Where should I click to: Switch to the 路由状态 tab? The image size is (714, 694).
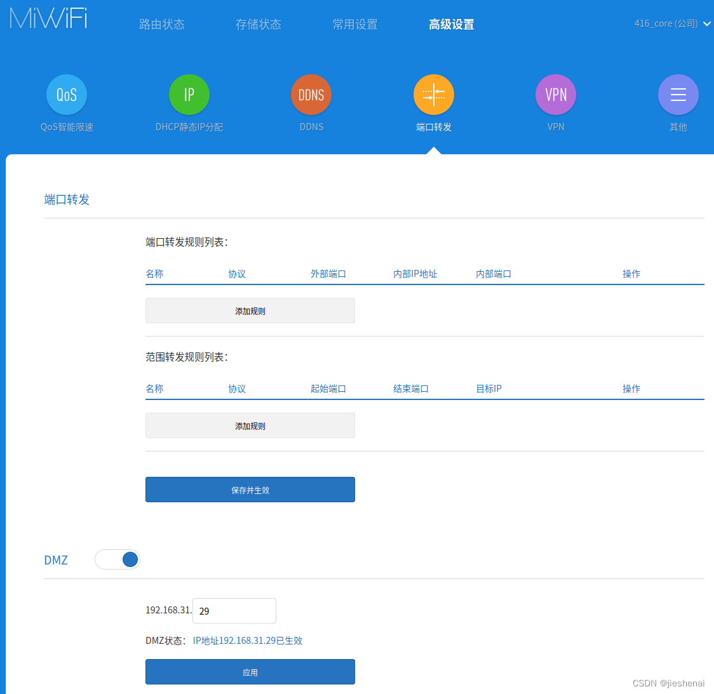click(x=161, y=24)
